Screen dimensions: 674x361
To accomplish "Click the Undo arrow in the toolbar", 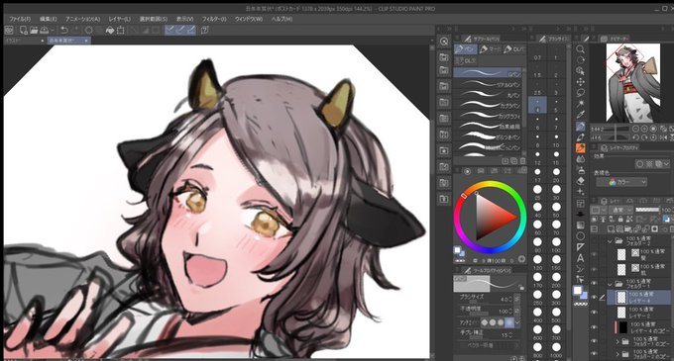I will click(x=64, y=30).
